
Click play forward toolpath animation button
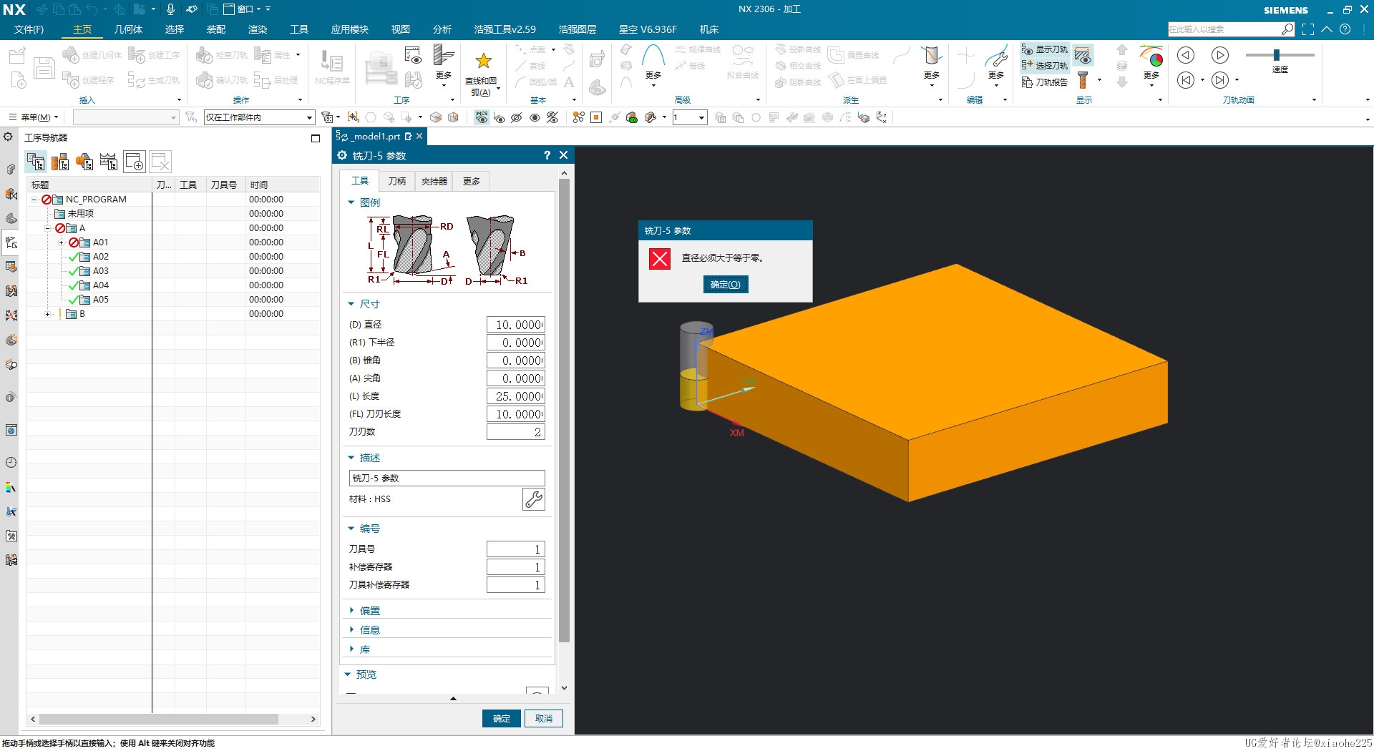pos(1220,55)
